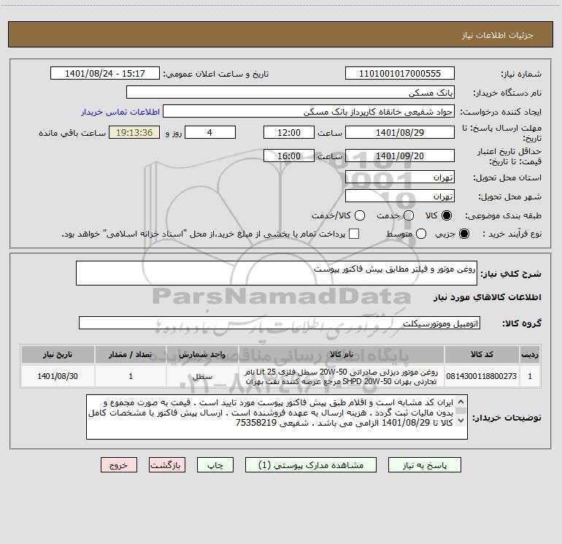This screenshot has width=562, height=544.
Task: Click the announcement date field 1401/08/24 - 15:17
Action: coord(105,73)
